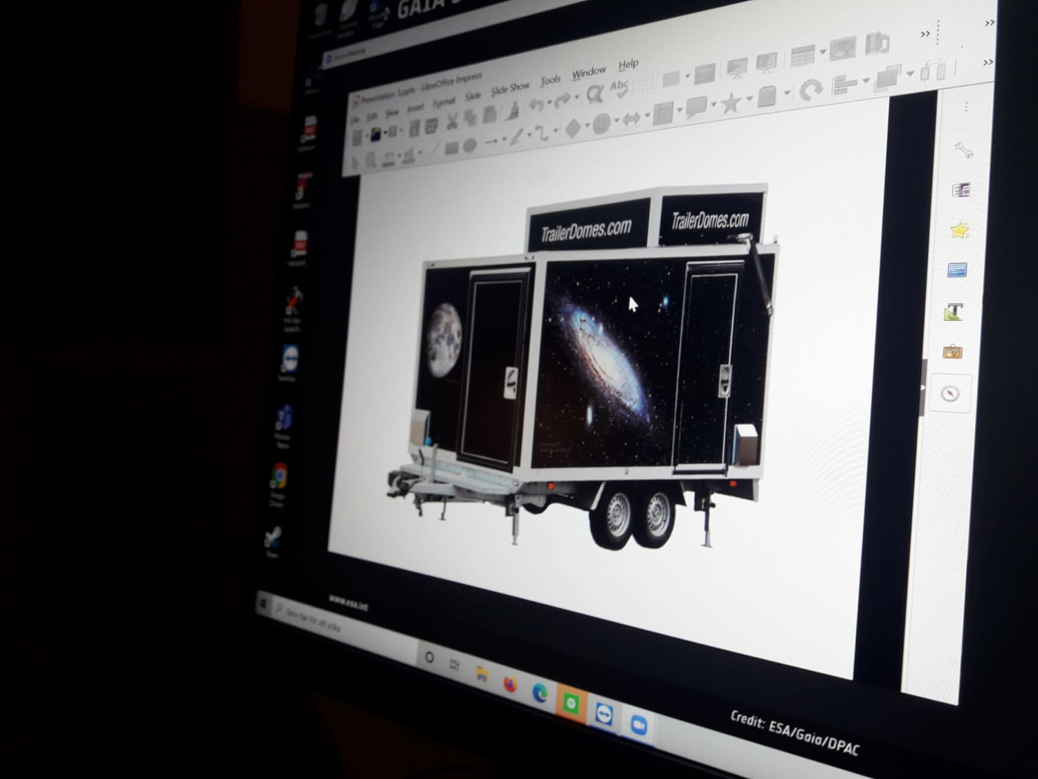This screenshot has height=779, width=1038.
Task: Open the Window menu
Action: click(589, 72)
